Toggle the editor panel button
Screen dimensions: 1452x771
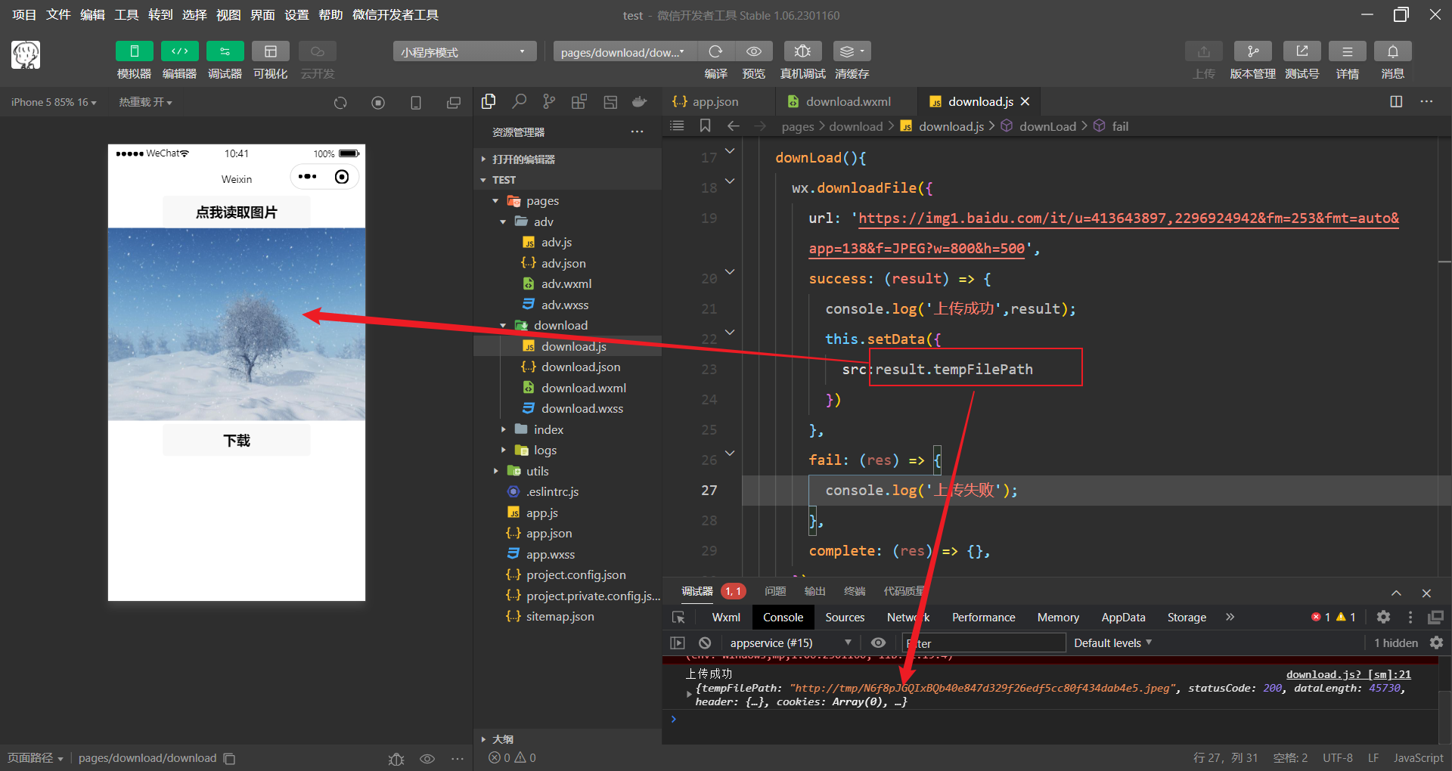click(x=179, y=51)
